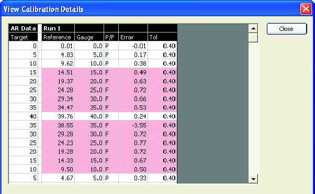This screenshot has height=194, width=315.
Task: Select the Target 0 cell
Action: pos(23,46)
